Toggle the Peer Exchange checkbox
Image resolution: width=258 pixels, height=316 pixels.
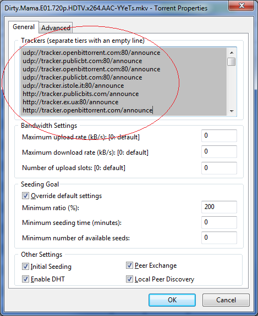129,265
